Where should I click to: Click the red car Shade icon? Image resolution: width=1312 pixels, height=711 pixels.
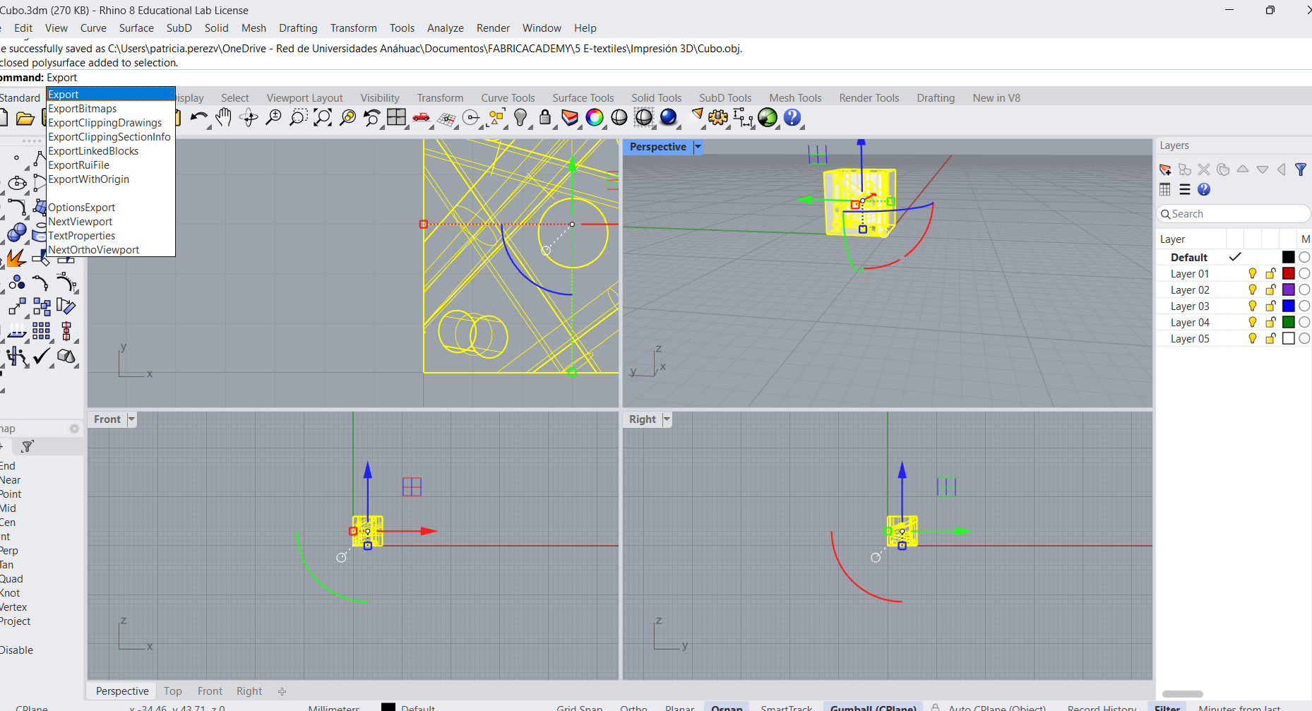point(422,117)
